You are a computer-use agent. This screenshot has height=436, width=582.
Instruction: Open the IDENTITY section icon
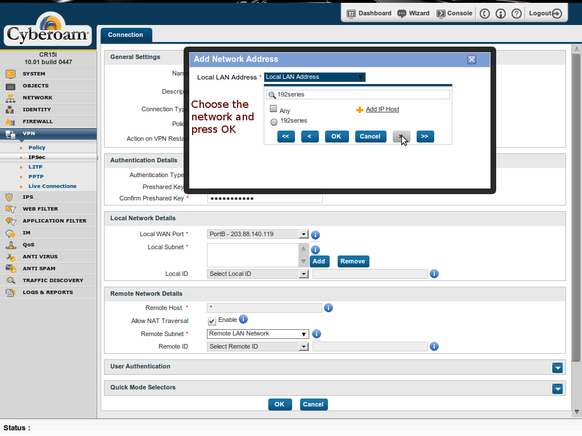tap(10, 110)
